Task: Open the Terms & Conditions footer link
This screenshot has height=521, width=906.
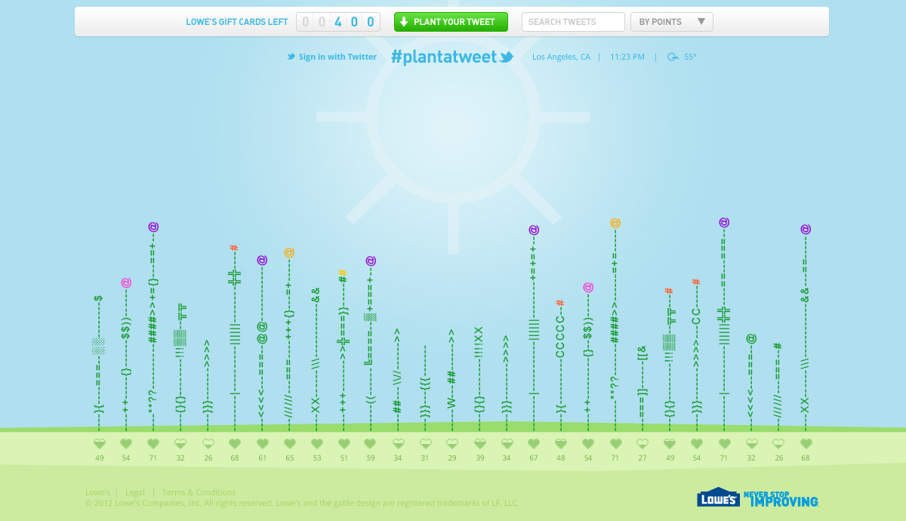Action: pos(199,492)
